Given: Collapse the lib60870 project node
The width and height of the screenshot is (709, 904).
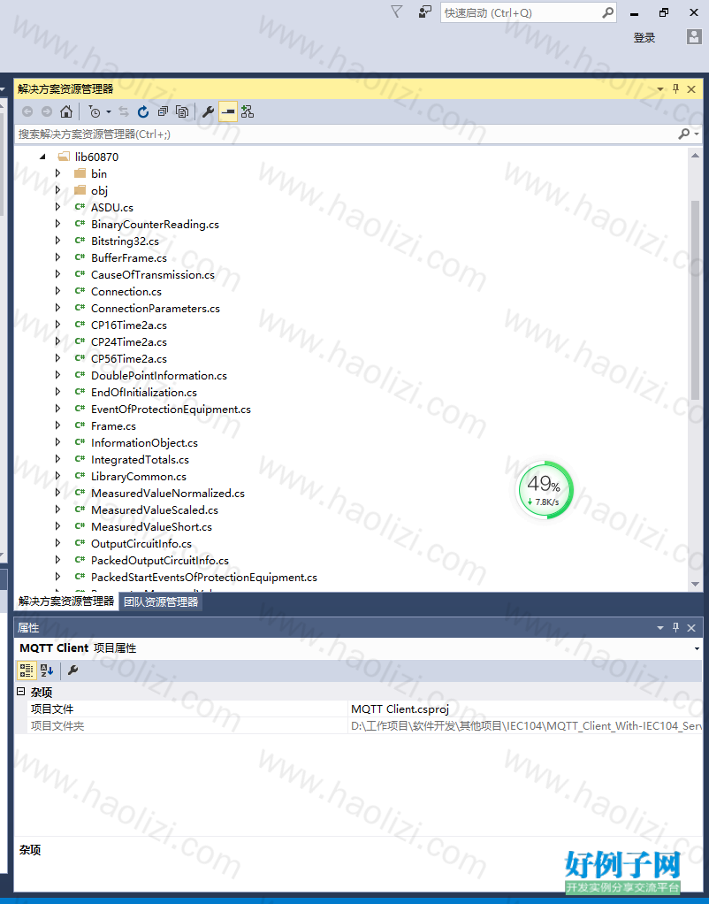Looking at the screenshot, I should [x=42, y=157].
